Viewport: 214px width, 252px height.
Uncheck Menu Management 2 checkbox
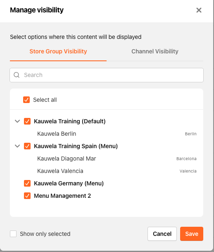click(27, 196)
